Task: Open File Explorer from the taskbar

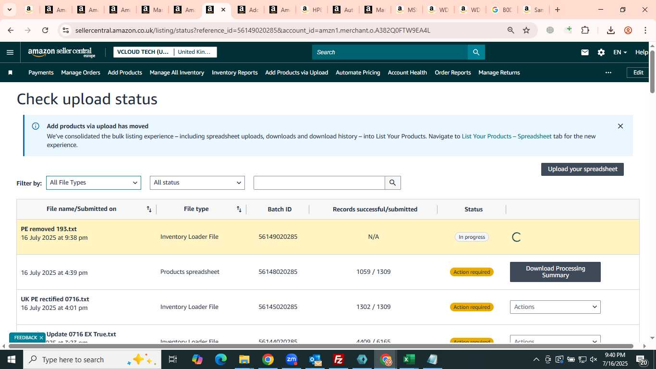Action: click(x=244, y=359)
